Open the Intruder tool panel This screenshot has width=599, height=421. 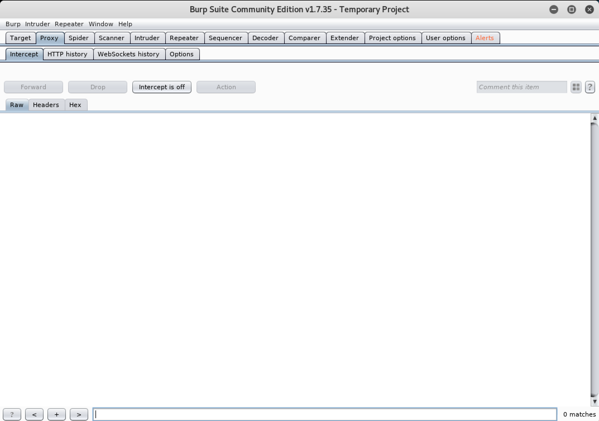tap(147, 37)
